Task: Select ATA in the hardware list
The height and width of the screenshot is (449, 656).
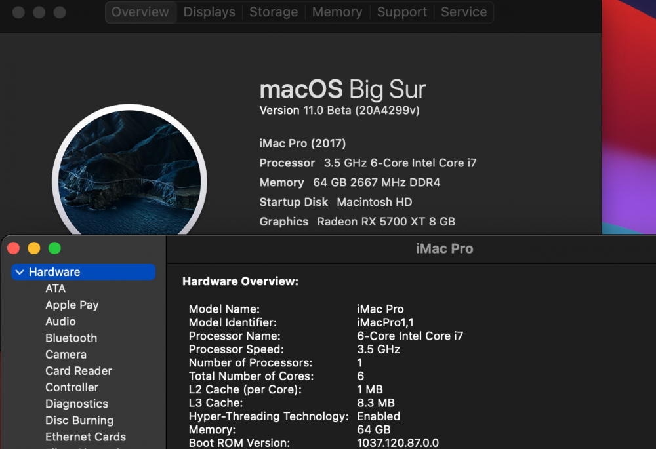Action: [55, 288]
